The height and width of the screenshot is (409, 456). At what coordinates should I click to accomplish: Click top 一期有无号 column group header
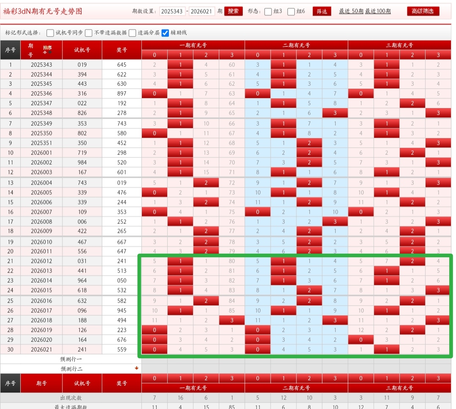point(193,45)
